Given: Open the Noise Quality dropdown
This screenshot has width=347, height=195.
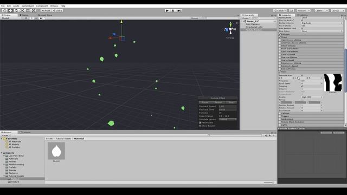Looking at the screenshot, I should [312, 97].
